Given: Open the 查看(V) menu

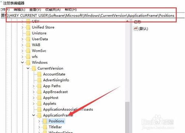Looking at the screenshot, I should pos(35,10).
